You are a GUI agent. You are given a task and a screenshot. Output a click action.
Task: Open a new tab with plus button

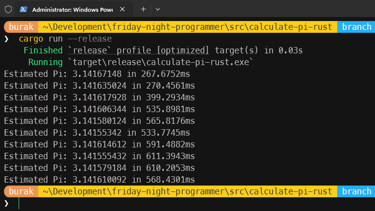tap(143, 9)
